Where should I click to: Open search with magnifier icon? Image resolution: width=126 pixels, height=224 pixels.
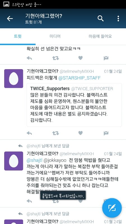click(101, 18)
